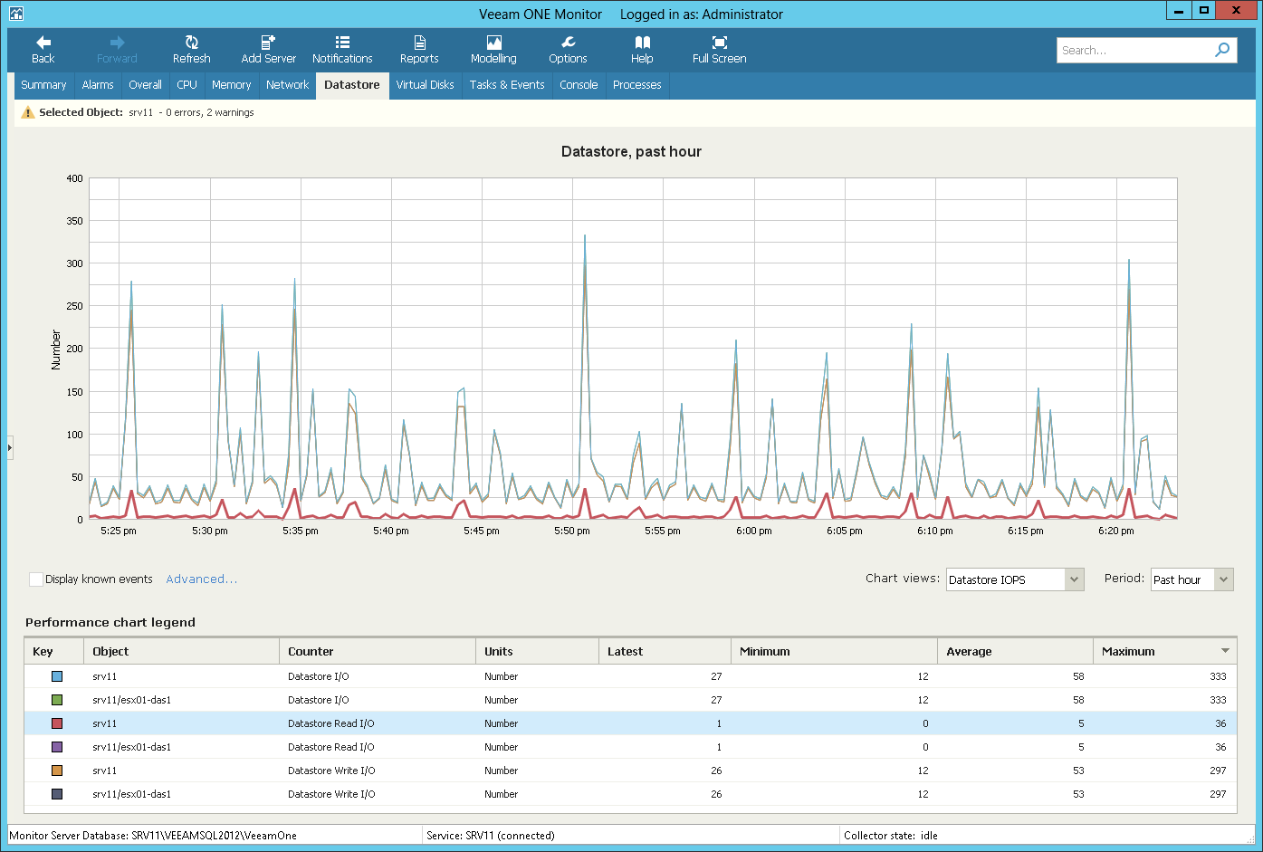This screenshot has width=1263, height=852.
Task: Toggle the Maximum column sort arrow
Action: pos(1225,651)
